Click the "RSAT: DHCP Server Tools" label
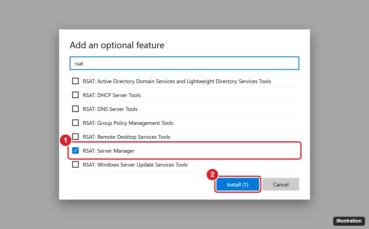Viewport: 369px width, 229px height. [112, 95]
